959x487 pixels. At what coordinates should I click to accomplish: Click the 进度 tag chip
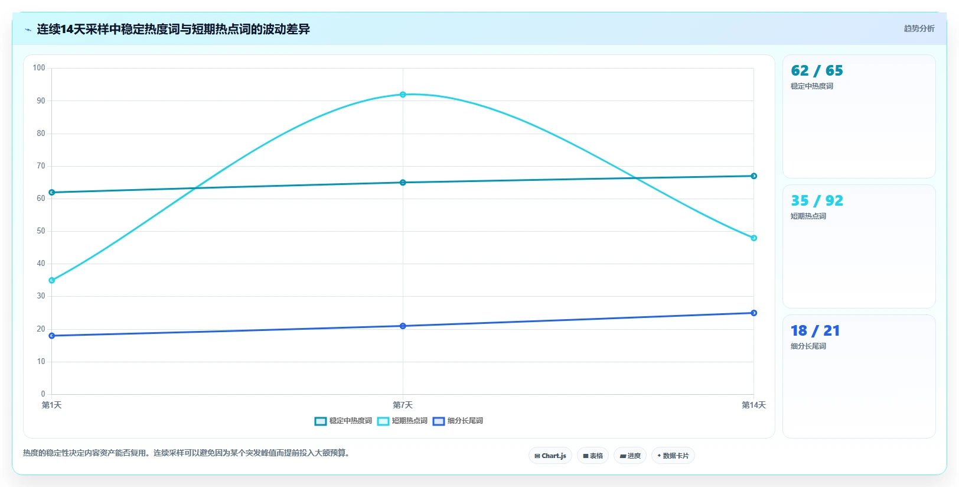point(630,456)
